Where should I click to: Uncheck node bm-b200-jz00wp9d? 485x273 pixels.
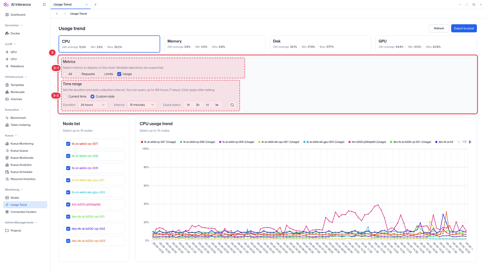pyautogui.click(x=68, y=204)
